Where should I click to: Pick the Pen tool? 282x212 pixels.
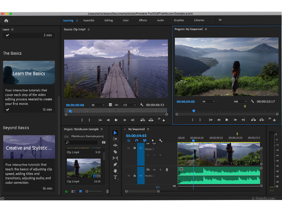(115, 164)
